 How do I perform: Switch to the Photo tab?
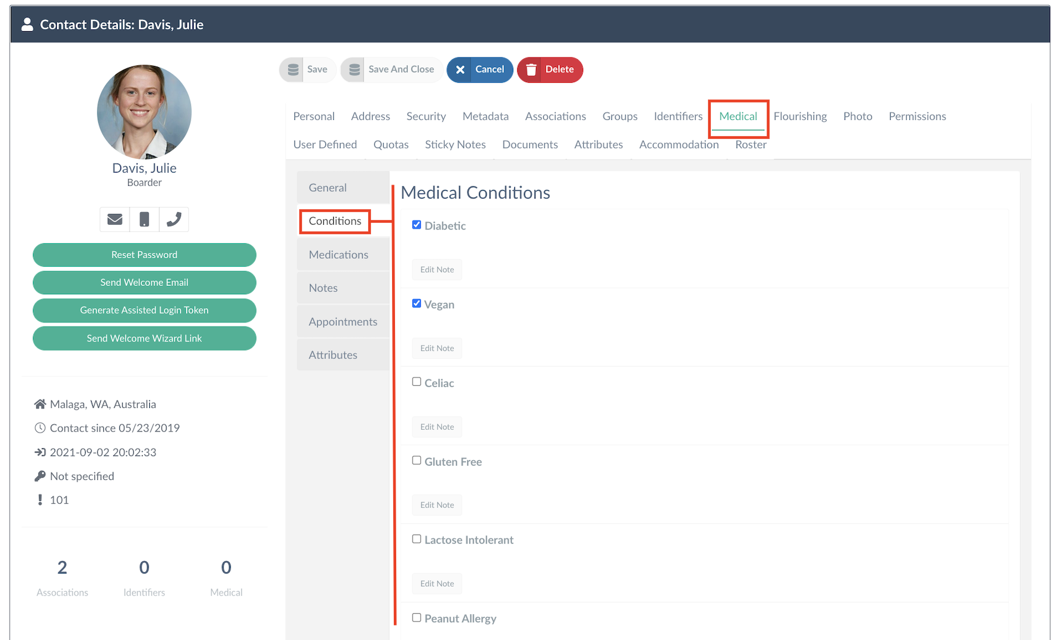[858, 116]
